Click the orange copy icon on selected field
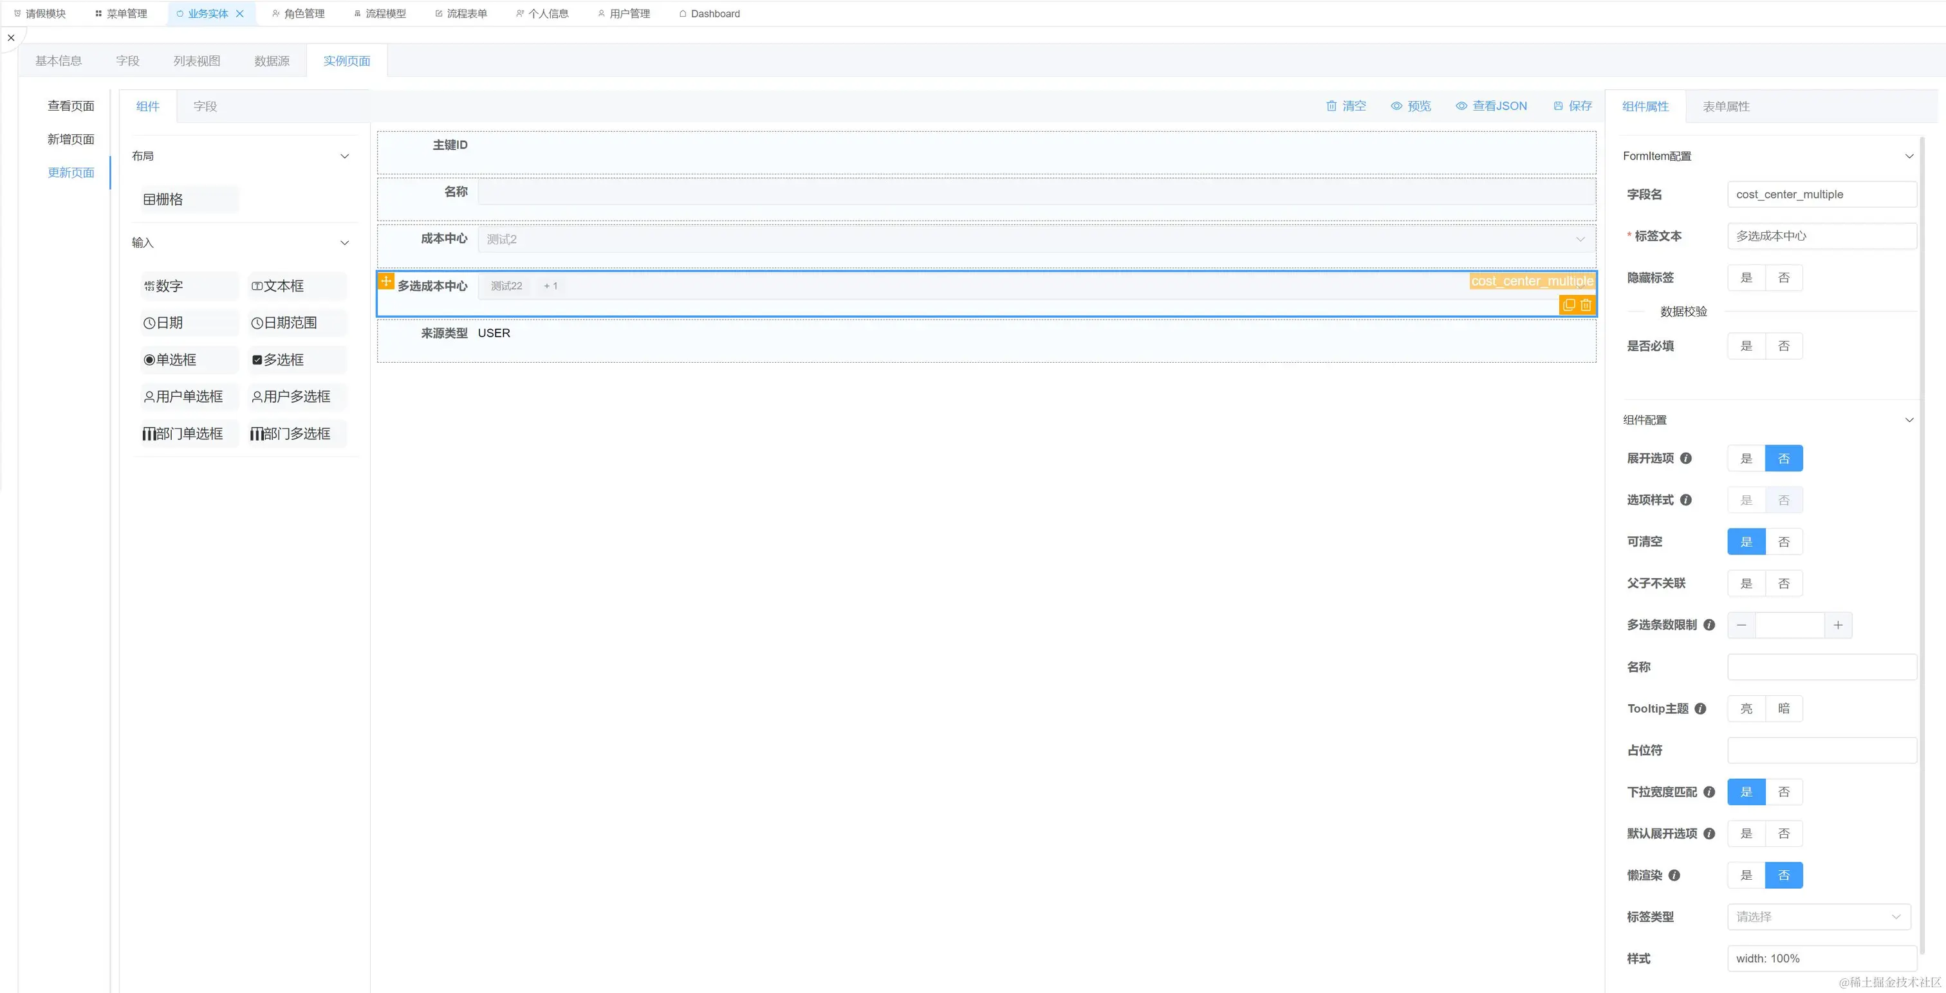1946x993 pixels. [x=1569, y=305]
